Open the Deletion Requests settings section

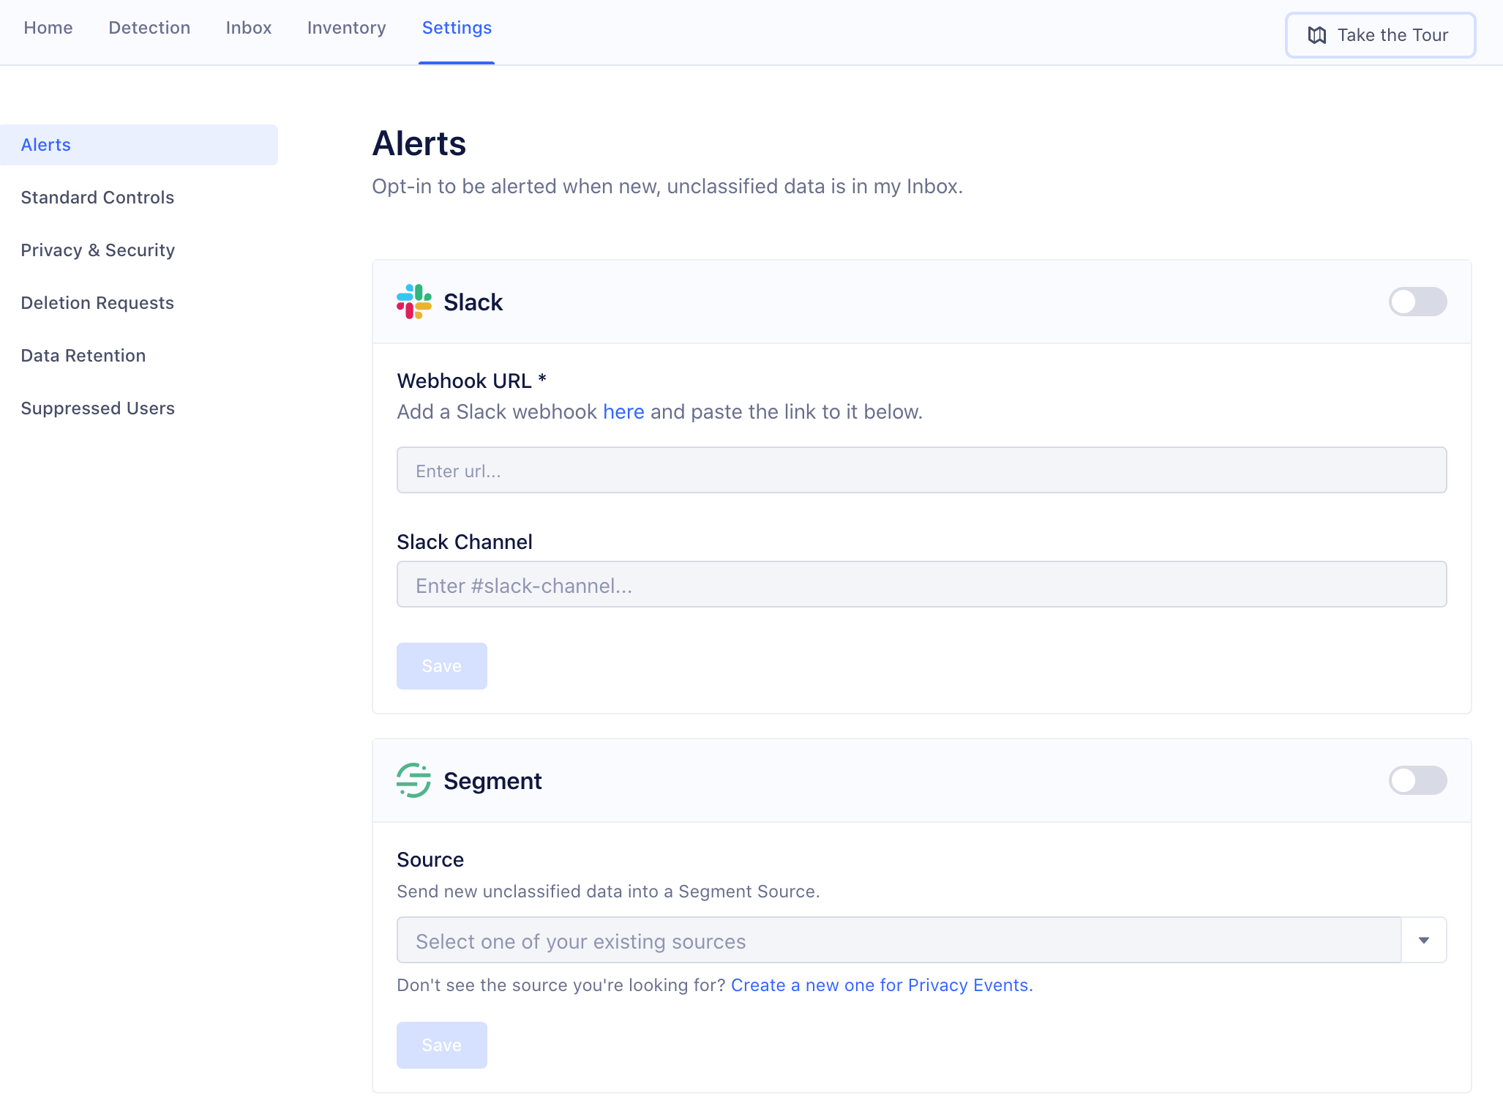97,302
